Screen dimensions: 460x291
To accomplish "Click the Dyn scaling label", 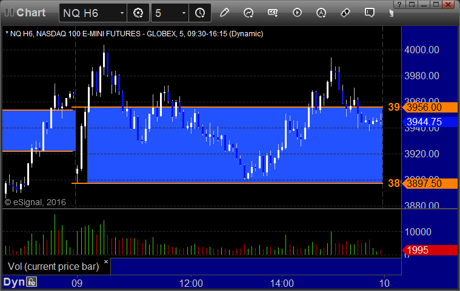I will (x=14, y=282).
